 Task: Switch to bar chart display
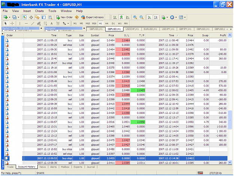click(115, 17)
